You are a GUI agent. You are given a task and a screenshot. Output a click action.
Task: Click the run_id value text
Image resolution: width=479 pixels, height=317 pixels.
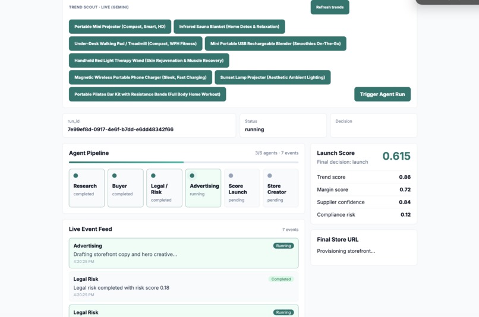(121, 129)
